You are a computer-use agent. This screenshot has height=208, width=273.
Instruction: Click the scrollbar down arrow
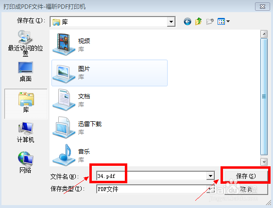coord(264,162)
